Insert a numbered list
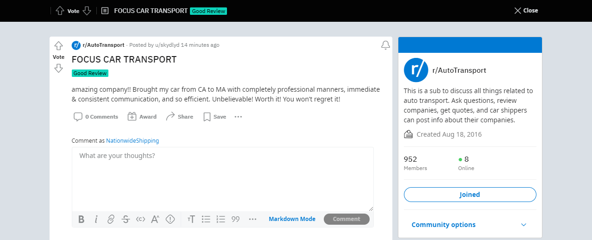Image resolution: width=592 pixels, height=240 pixels. (220, 219)
